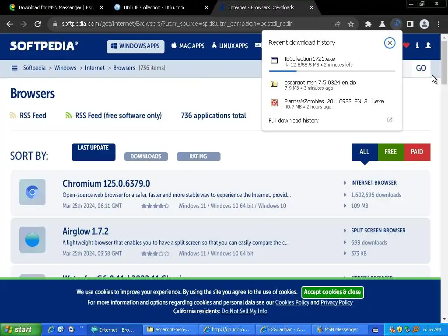Viewport: 448px width, 336px height.
Task: Open the Extensions puzzle icon
Action: pyautogui.click(x=368, y=24)
